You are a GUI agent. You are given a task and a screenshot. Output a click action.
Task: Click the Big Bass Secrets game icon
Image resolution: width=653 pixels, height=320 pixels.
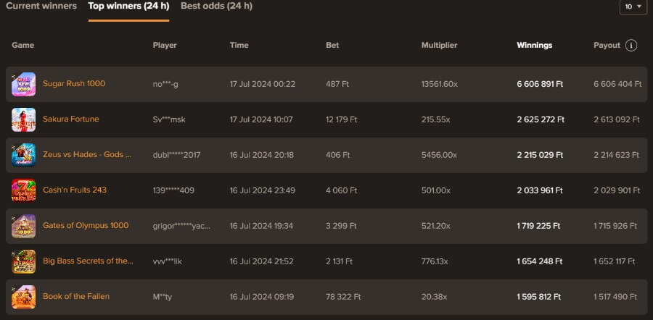click(23, 261)
